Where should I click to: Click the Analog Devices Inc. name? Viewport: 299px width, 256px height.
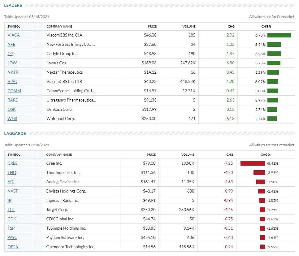63,182
